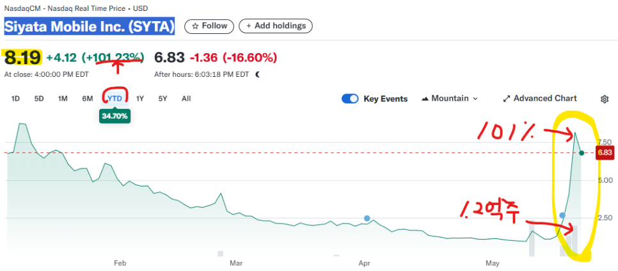Image resolution: width=618 pixels, height=271 pixels.
Task: Click the Mar label on time axis
Action: pos(235,263)
